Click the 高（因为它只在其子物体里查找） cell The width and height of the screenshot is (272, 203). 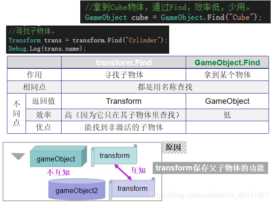(124, 115)
